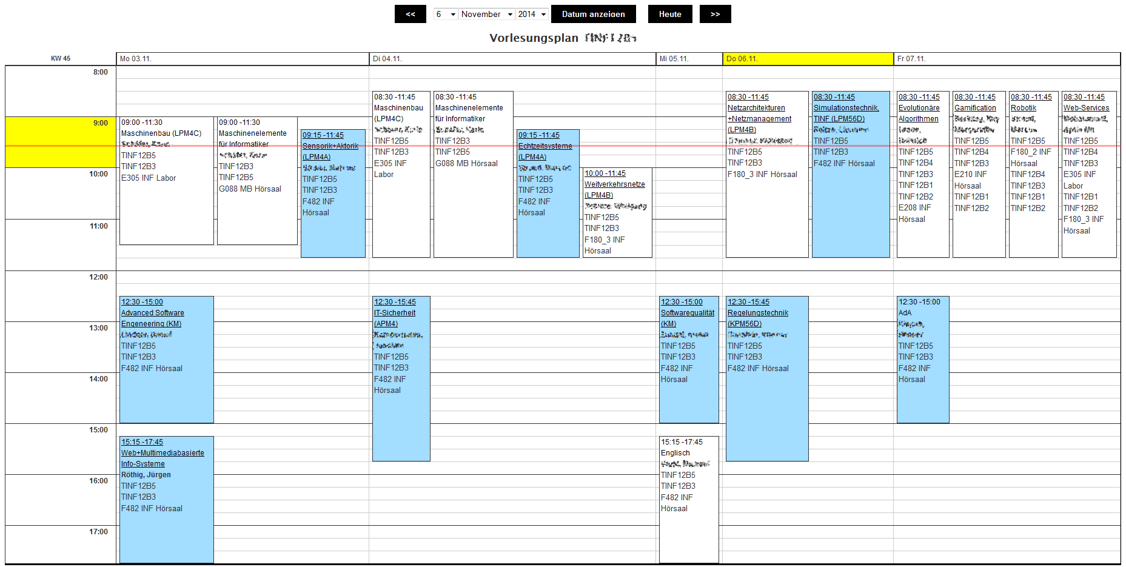1126x567 pixels.
Task: Go to next week with >> arrow
Action: click(715, 14)
